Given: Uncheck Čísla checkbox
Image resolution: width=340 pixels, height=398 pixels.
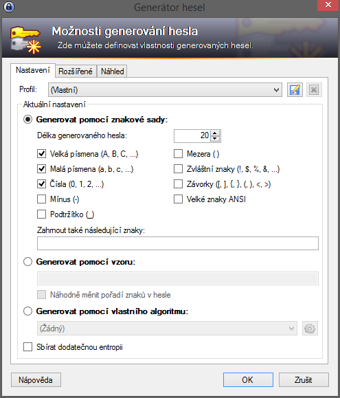Looking at the screenshot, I should coord(42,184).
